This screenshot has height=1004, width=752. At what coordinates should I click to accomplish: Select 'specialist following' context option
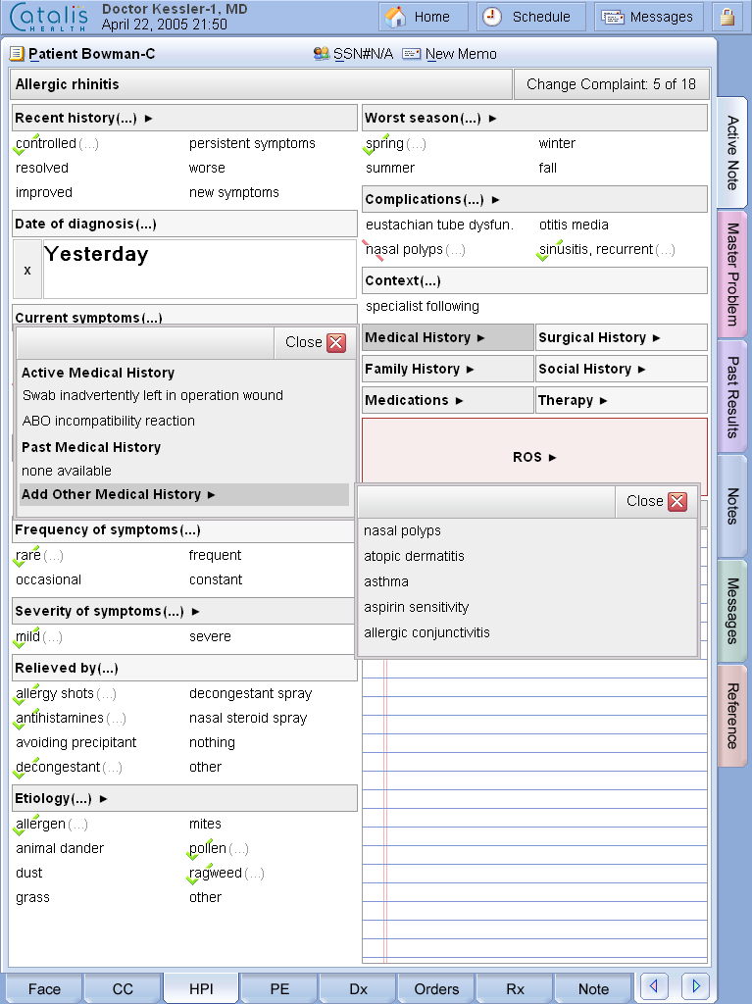click(x=423, y=306)
